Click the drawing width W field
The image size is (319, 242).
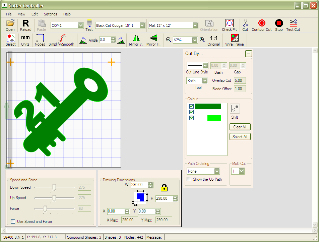[x=139, y=185]
